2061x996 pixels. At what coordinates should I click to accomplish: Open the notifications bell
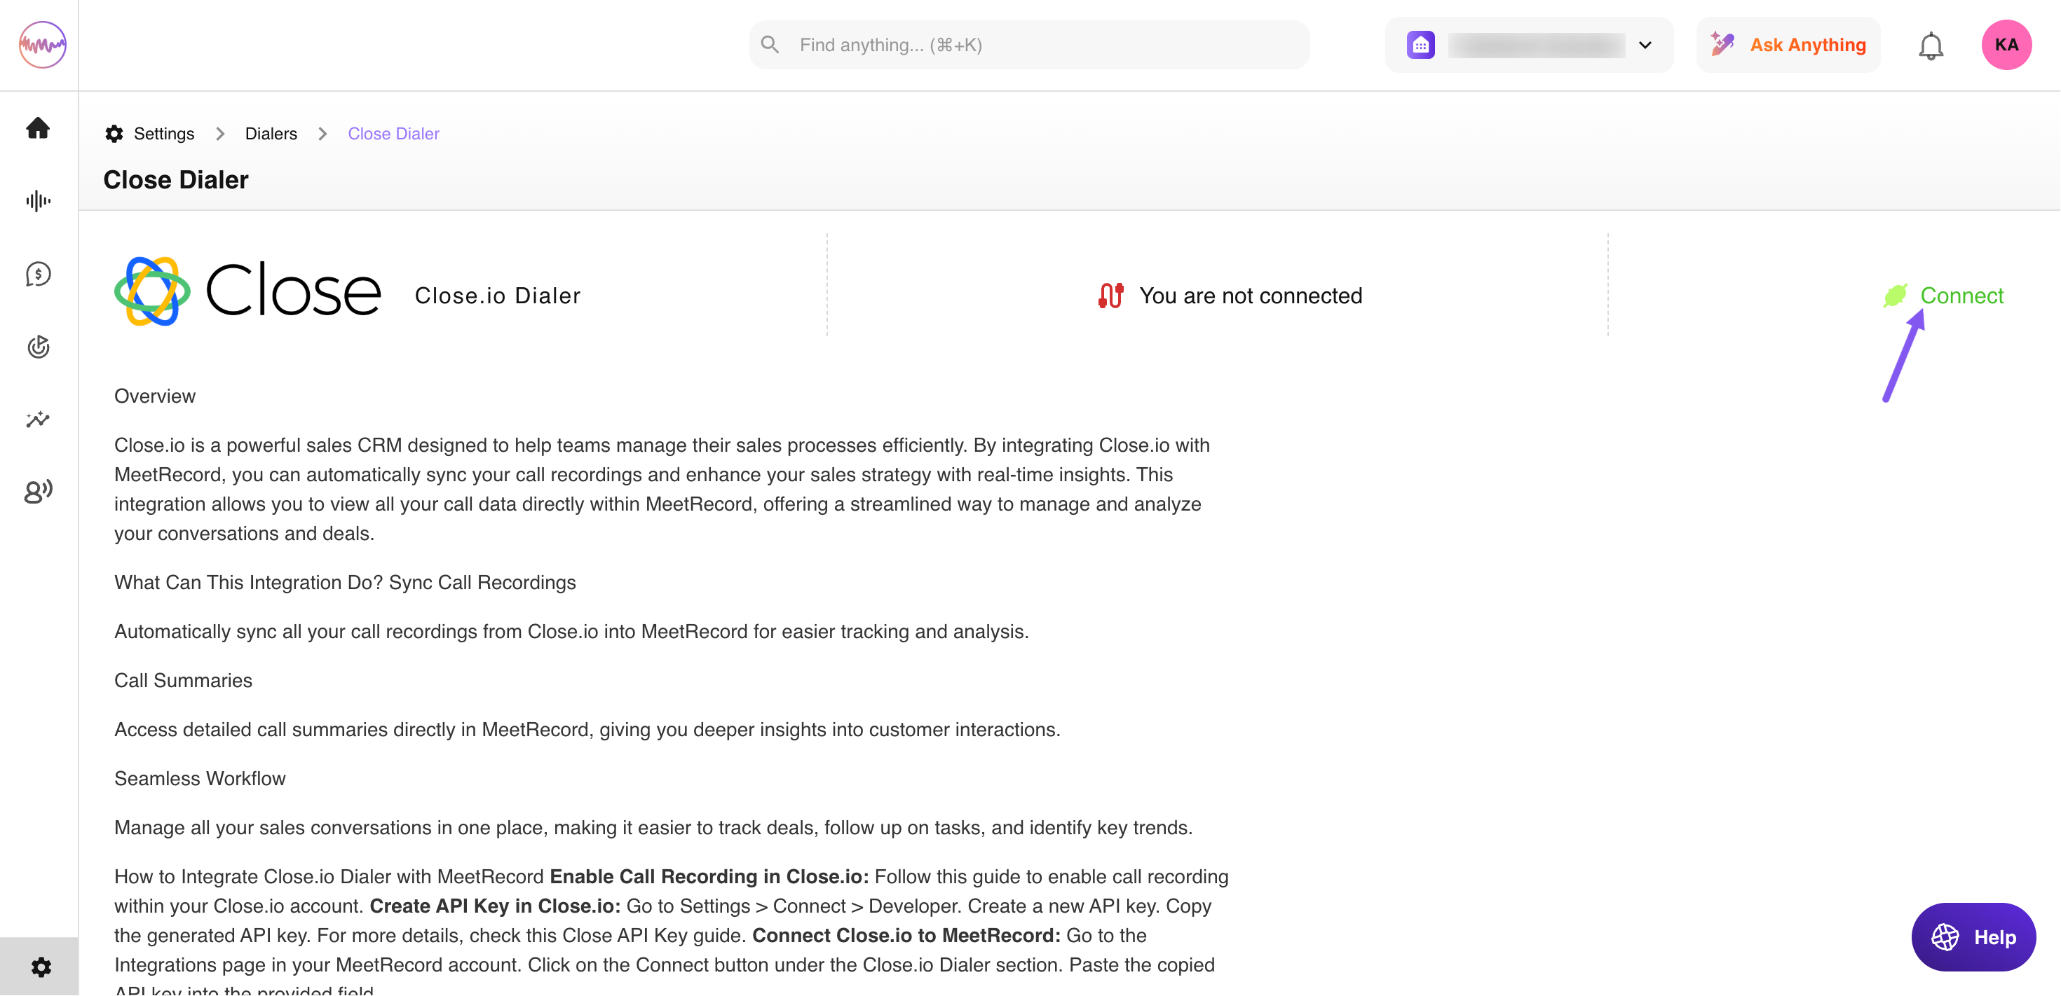[x=1931, y=46]
